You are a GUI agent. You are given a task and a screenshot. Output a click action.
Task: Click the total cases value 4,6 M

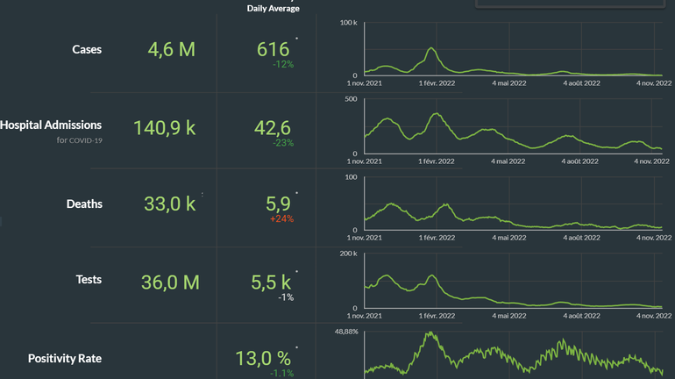click(x=171, y=50)
